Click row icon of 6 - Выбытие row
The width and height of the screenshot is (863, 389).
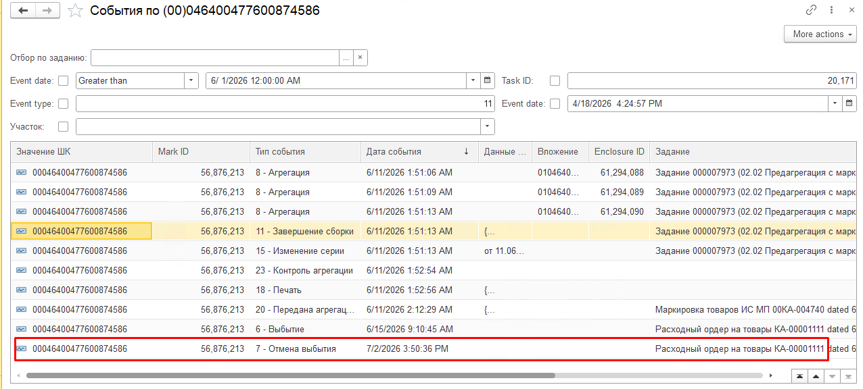pyautogui.click(x=22, y=329)
